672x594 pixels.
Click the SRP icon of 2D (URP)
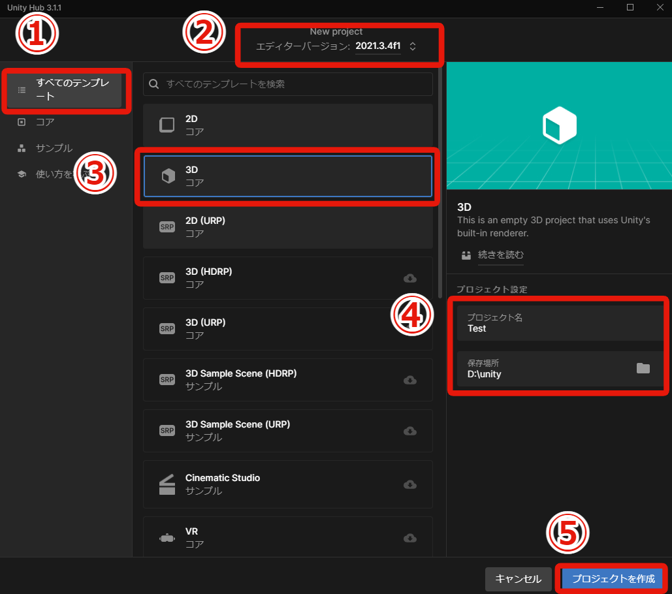(x=167, y=227)
